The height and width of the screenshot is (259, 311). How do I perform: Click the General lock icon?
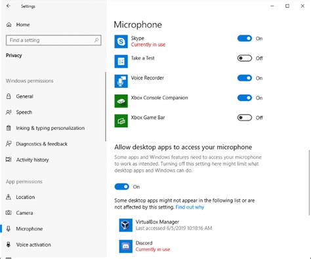pyautogui.click(x=9, y=96)
